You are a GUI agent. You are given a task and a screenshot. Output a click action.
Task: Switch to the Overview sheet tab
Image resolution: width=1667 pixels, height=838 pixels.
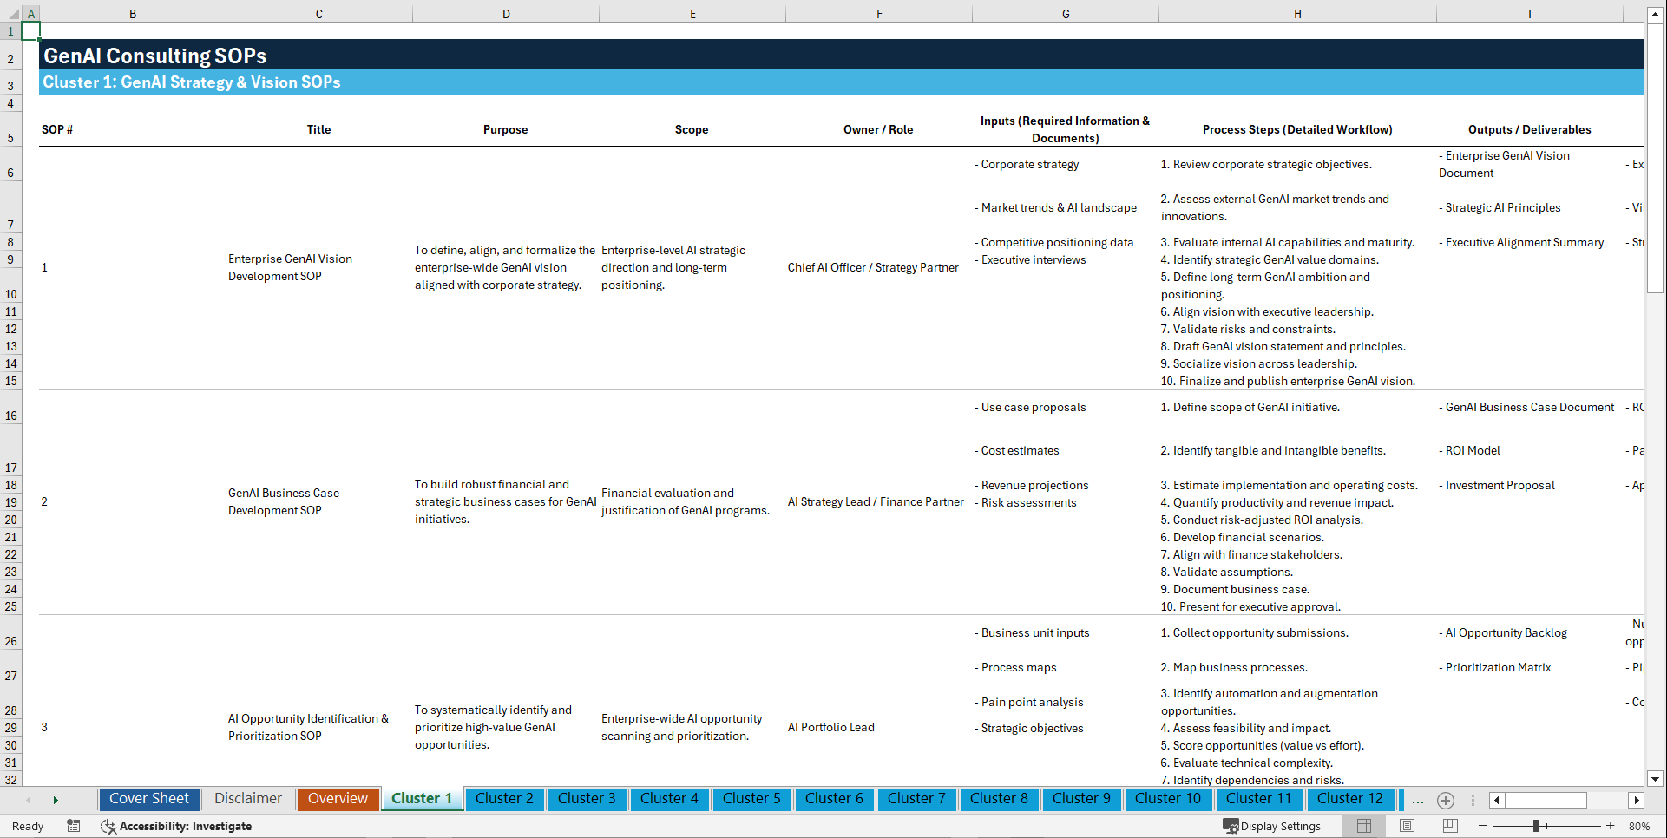[x=338, y=798]
